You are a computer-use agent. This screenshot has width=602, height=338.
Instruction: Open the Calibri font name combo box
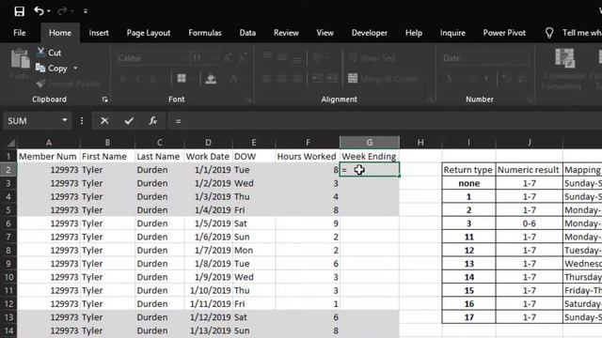[x=152, y=58]
